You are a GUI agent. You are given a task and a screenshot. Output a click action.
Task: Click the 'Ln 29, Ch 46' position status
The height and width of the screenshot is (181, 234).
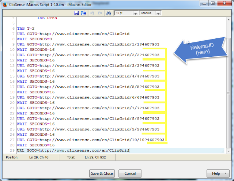point(39,157)
